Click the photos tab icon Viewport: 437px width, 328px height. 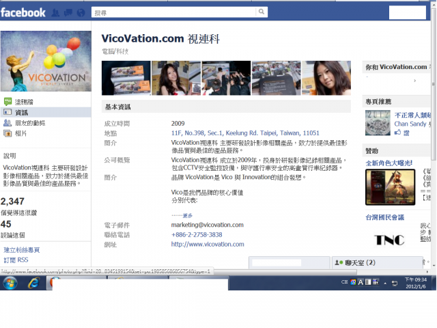(x=8, y=133)
